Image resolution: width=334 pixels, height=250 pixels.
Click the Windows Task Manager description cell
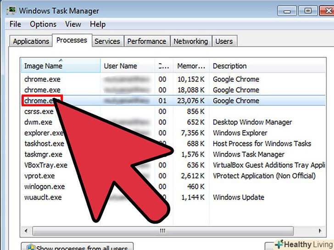click(249, 154)
